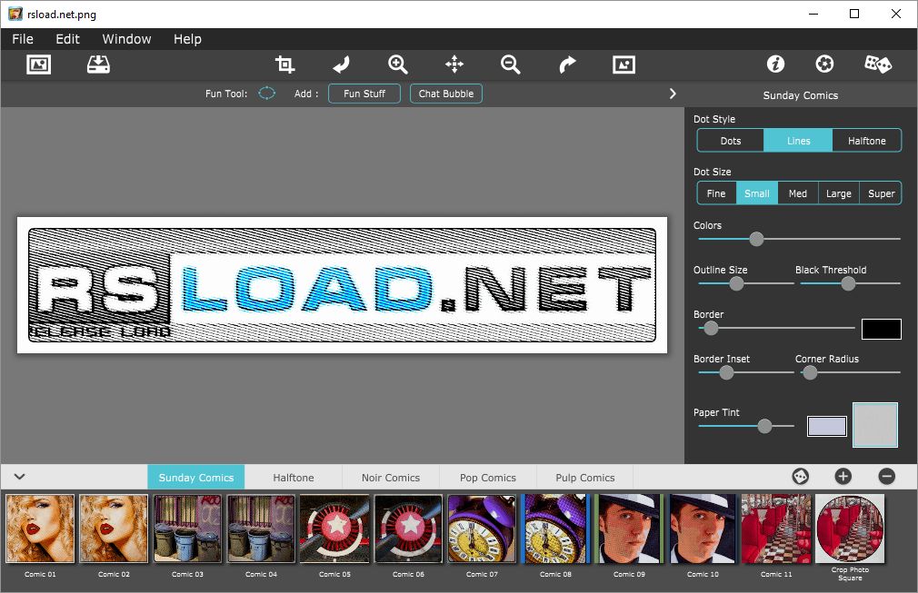
Task: Open the black Border color swatch
Action: tap(881, 330)
